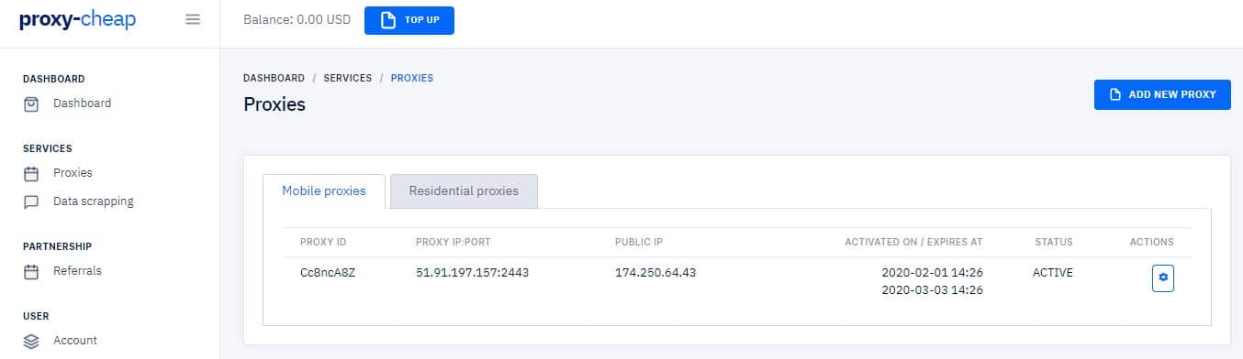
Task: Click proxy address 51.91.197.157:2443
Action: (472, 273)
